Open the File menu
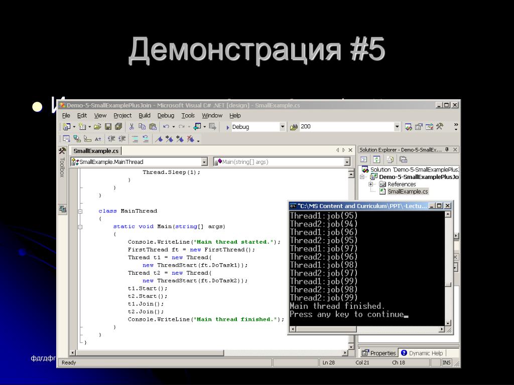Image resolution: width=514 pixels, height=385 pixels. 66,116
